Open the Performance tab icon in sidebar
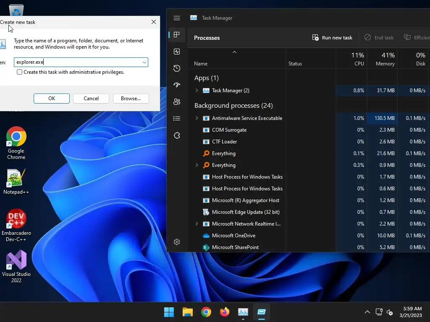Screen dimensions: 430x322 pyautogui.click(x=177, y=52)
